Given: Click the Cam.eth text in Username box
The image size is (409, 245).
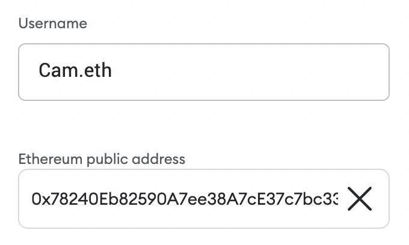Looking at the screenshot, I should (75, 70).
